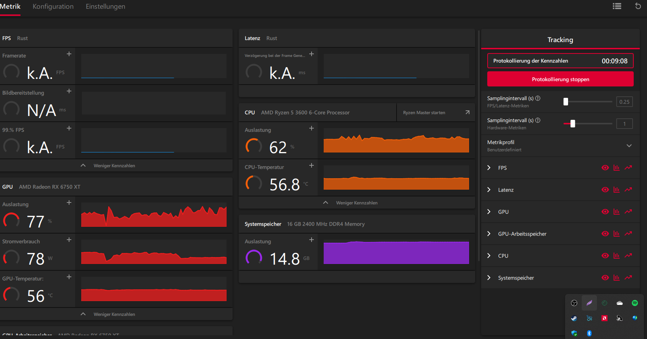Toggle FPS visibility eye icon
Image resolution: width=647 pixels, height=339 pixels.
605,168
